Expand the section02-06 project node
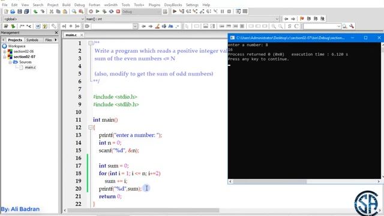This screenshot has width=384, height=216. (4, 52)
